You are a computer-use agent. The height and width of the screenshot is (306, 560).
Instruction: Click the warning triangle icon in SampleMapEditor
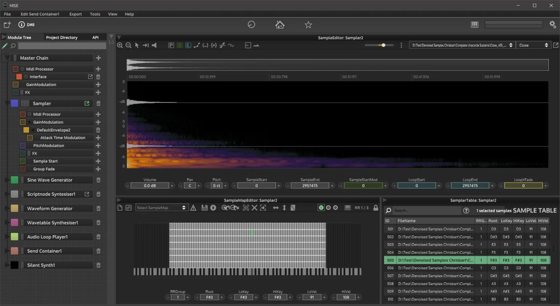pos(193,208)
